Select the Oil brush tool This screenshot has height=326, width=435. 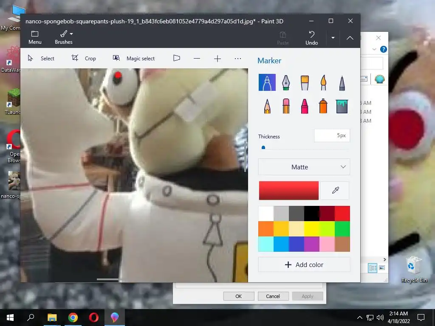(304, 82)
